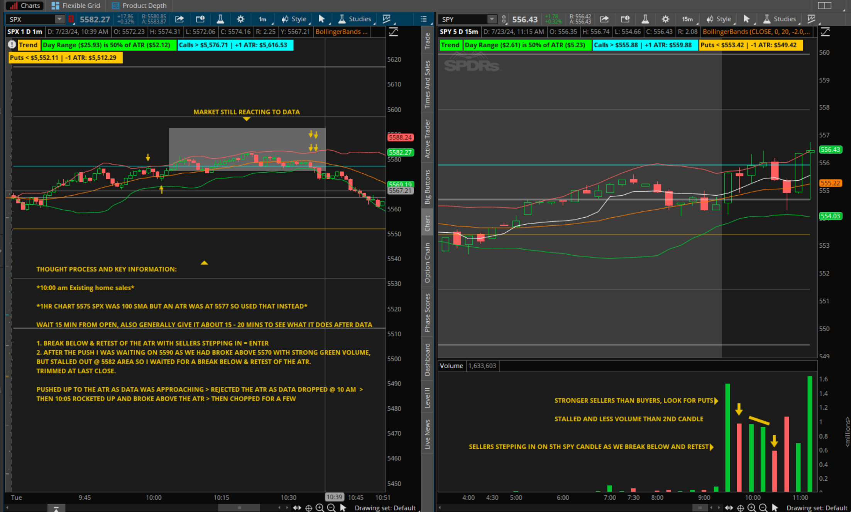
Task: Click crosshair pan icon below SPX chart
Action: (x=309, y=508)
